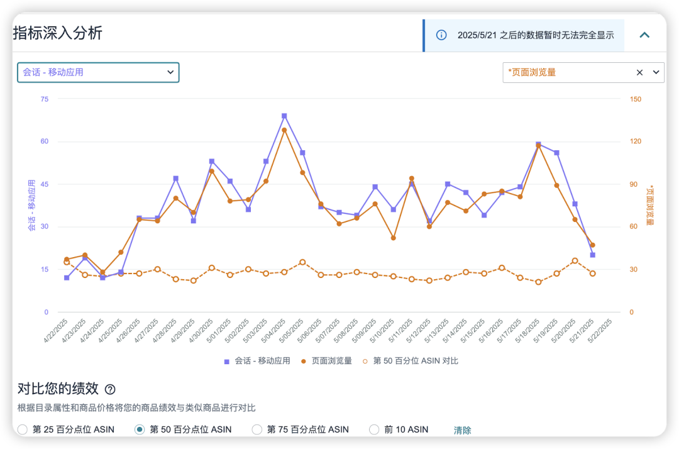This screenshot has height=449, width=679.
Task: Select 前 10 ASIN radio
Action: [x=374, y=430]
